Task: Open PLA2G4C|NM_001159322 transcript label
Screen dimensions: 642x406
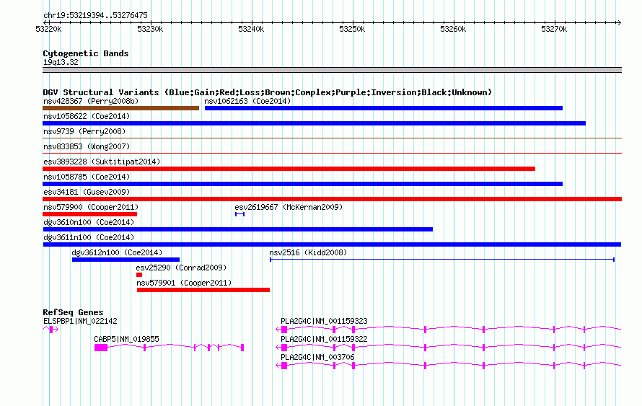Action: [x=324, y=339]
